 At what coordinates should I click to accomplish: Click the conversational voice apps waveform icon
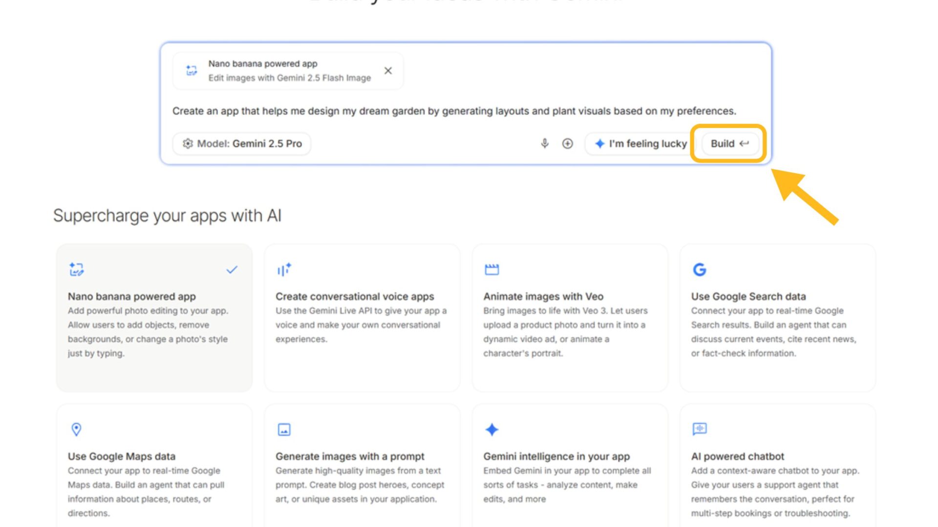284,269
